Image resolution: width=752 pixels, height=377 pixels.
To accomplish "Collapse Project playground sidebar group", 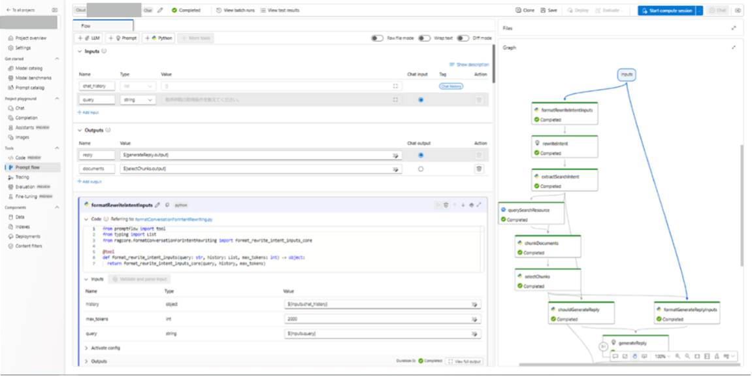I will (57, 98).
